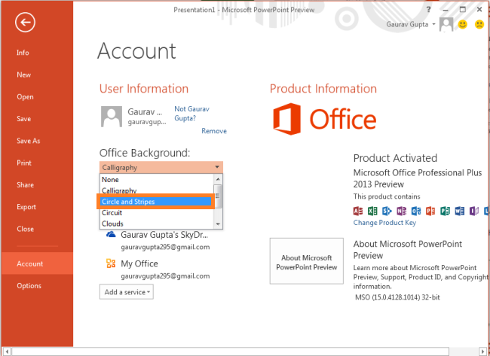Click the Change Product Key link

pos(384,223)
